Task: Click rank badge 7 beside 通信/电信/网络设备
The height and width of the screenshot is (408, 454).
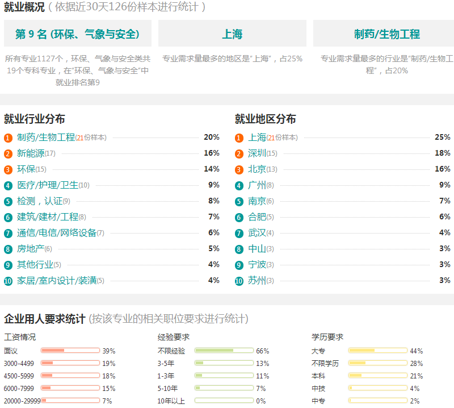Action: pyautogui.click(x=8, y=234)
